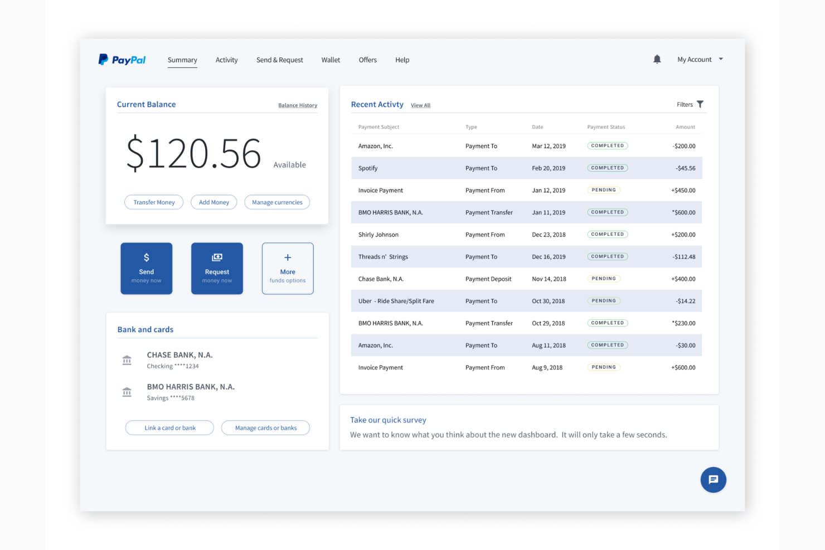Open the Offers tab

[368, 60]
